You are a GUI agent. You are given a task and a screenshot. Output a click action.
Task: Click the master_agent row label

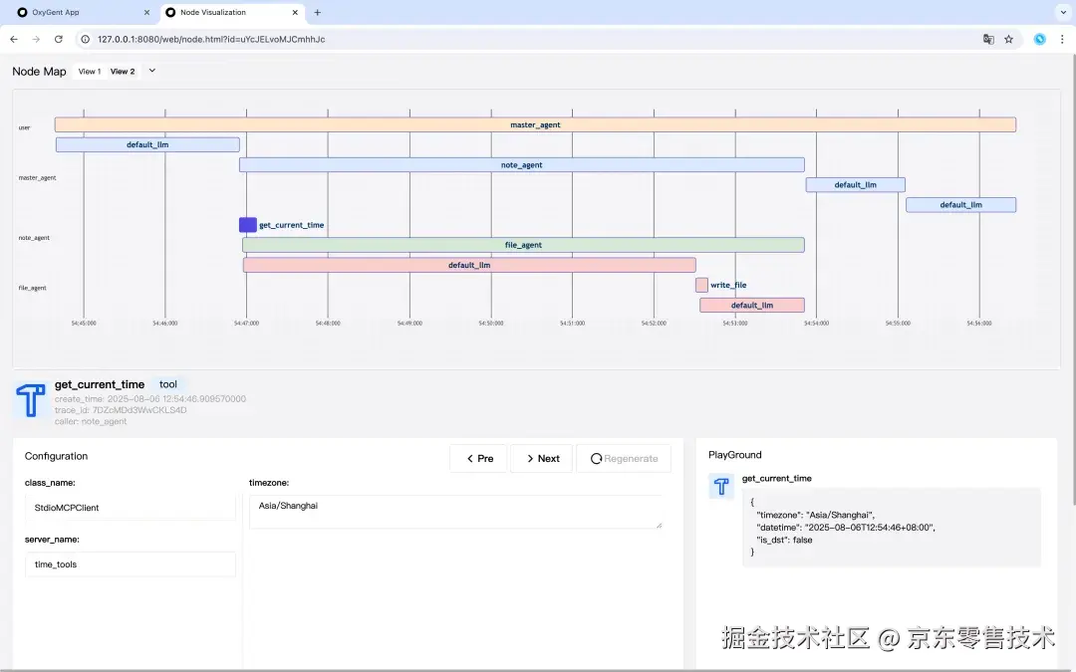pos(37,177)
